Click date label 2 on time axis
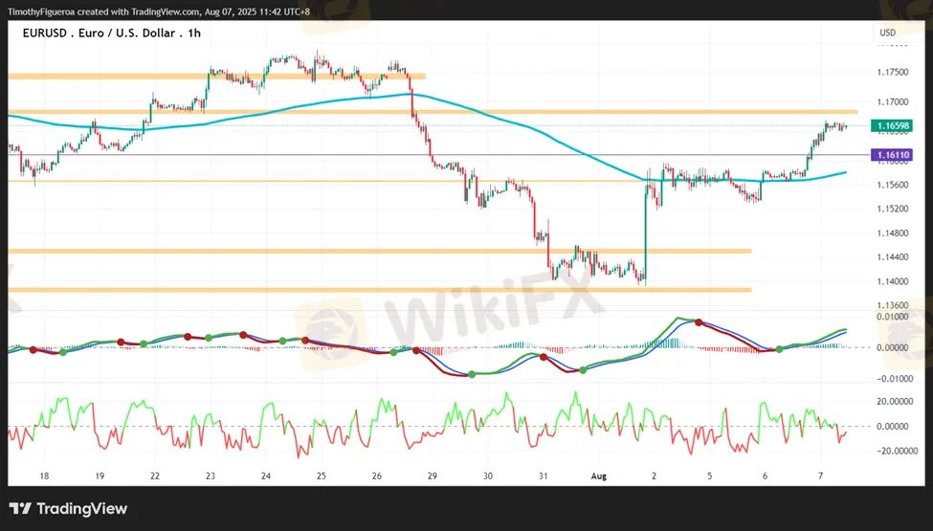 tap(654, 476)
